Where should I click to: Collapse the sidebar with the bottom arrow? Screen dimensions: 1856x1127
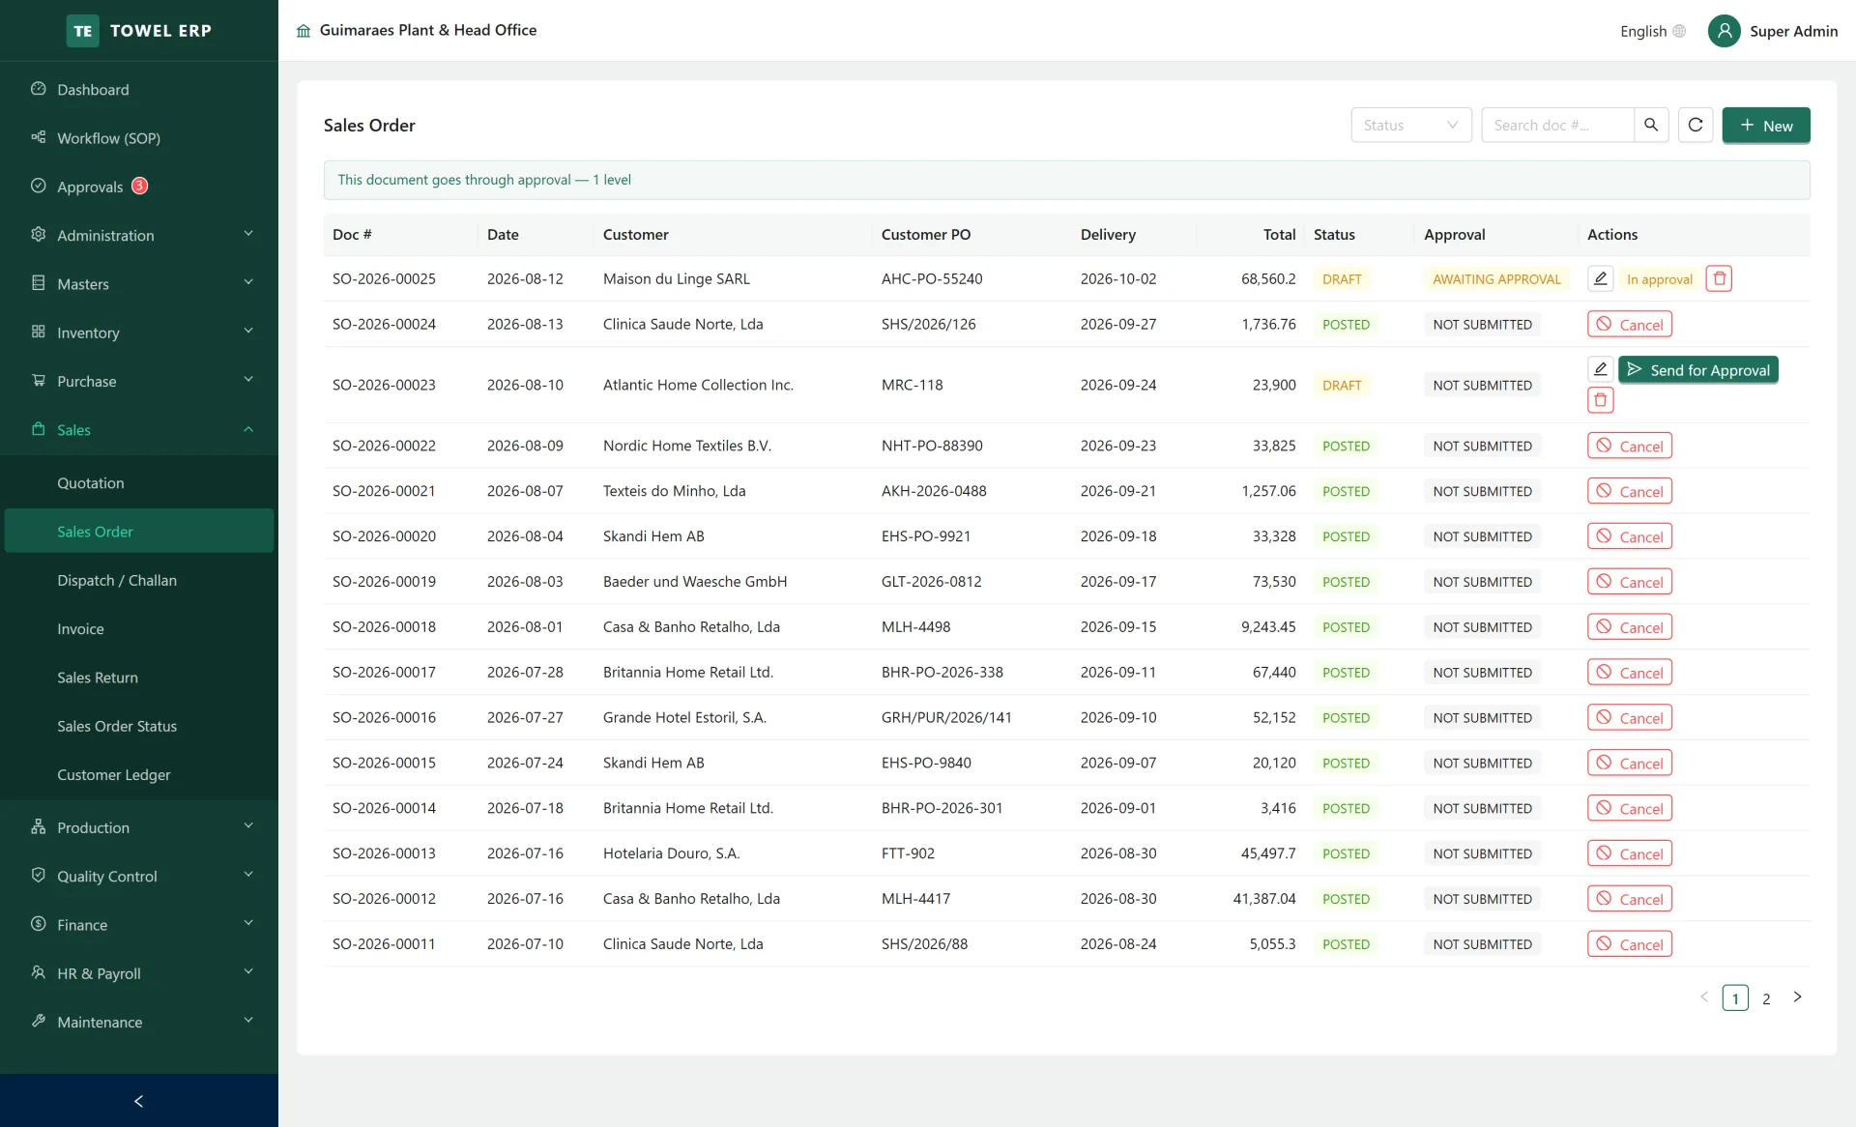tap(139, 1101)
